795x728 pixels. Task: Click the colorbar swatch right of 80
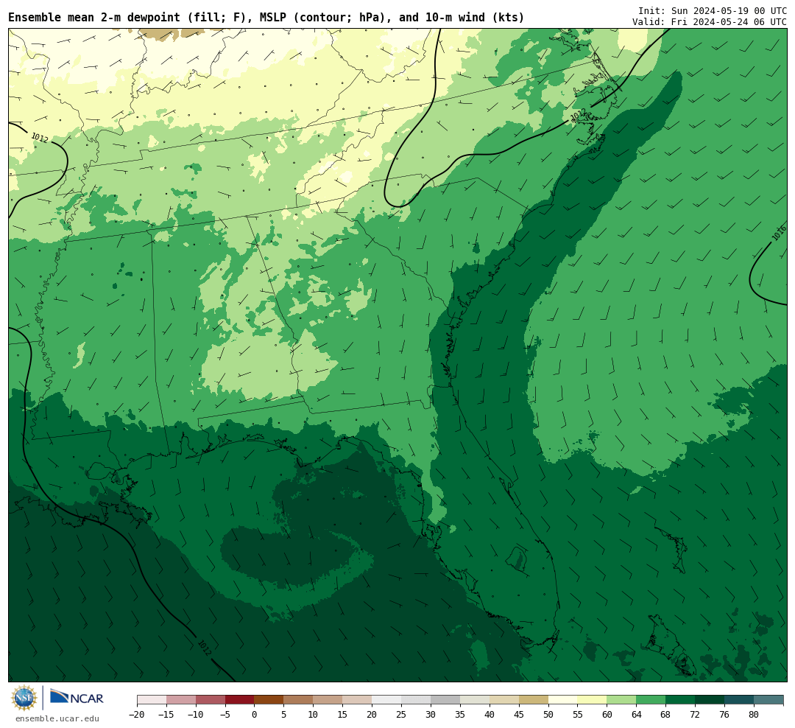768,700
